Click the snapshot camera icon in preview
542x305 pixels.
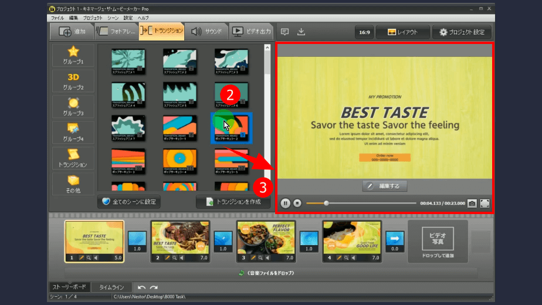click(472, 203)
